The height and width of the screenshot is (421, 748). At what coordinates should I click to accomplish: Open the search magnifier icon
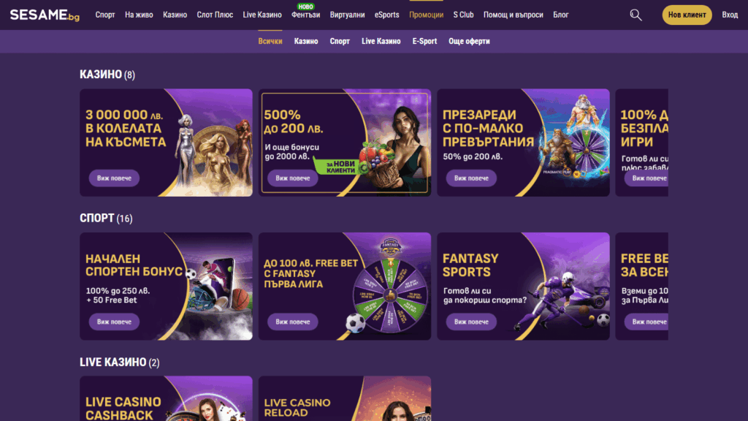tap(636, 15)
